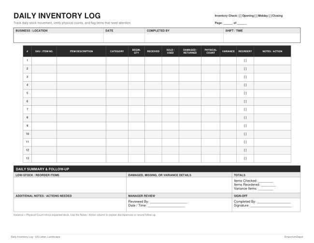Click the "TOTALS" heading
Viewport: 314px width, 243px height.
[240, 175]
